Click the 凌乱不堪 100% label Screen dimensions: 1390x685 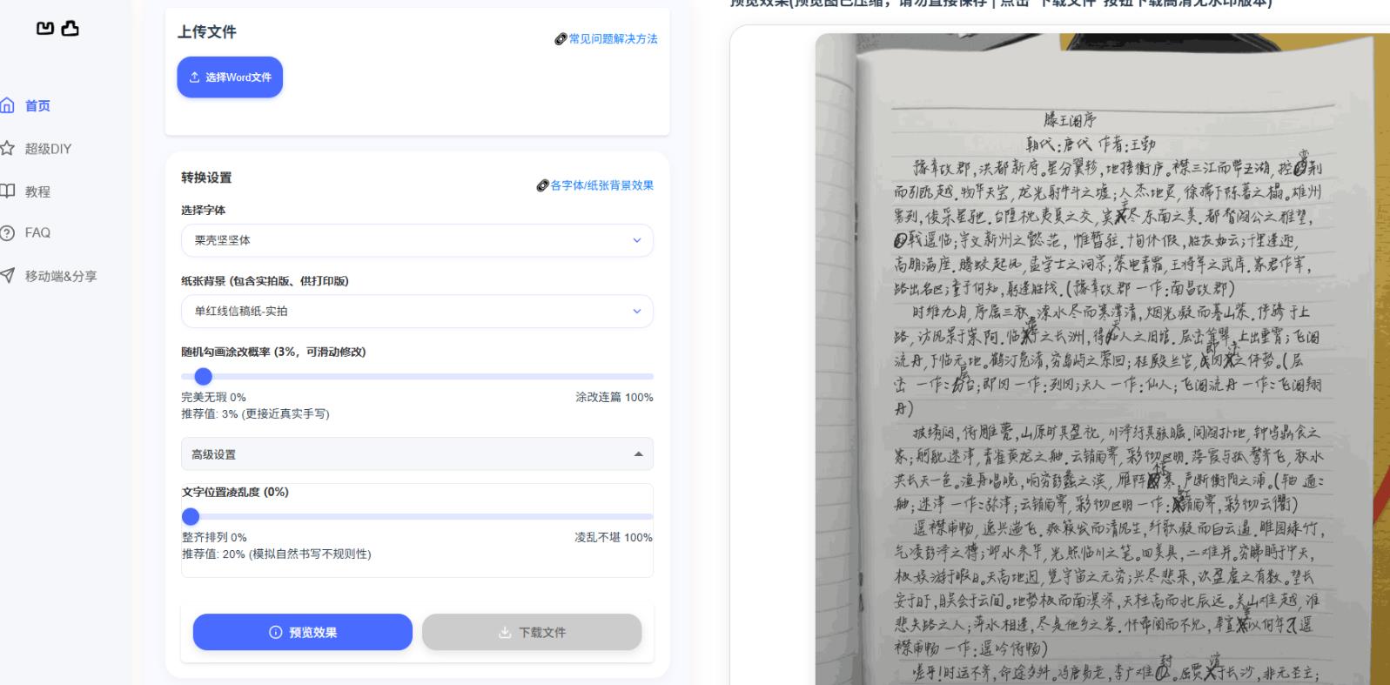[x=614, y=537]
